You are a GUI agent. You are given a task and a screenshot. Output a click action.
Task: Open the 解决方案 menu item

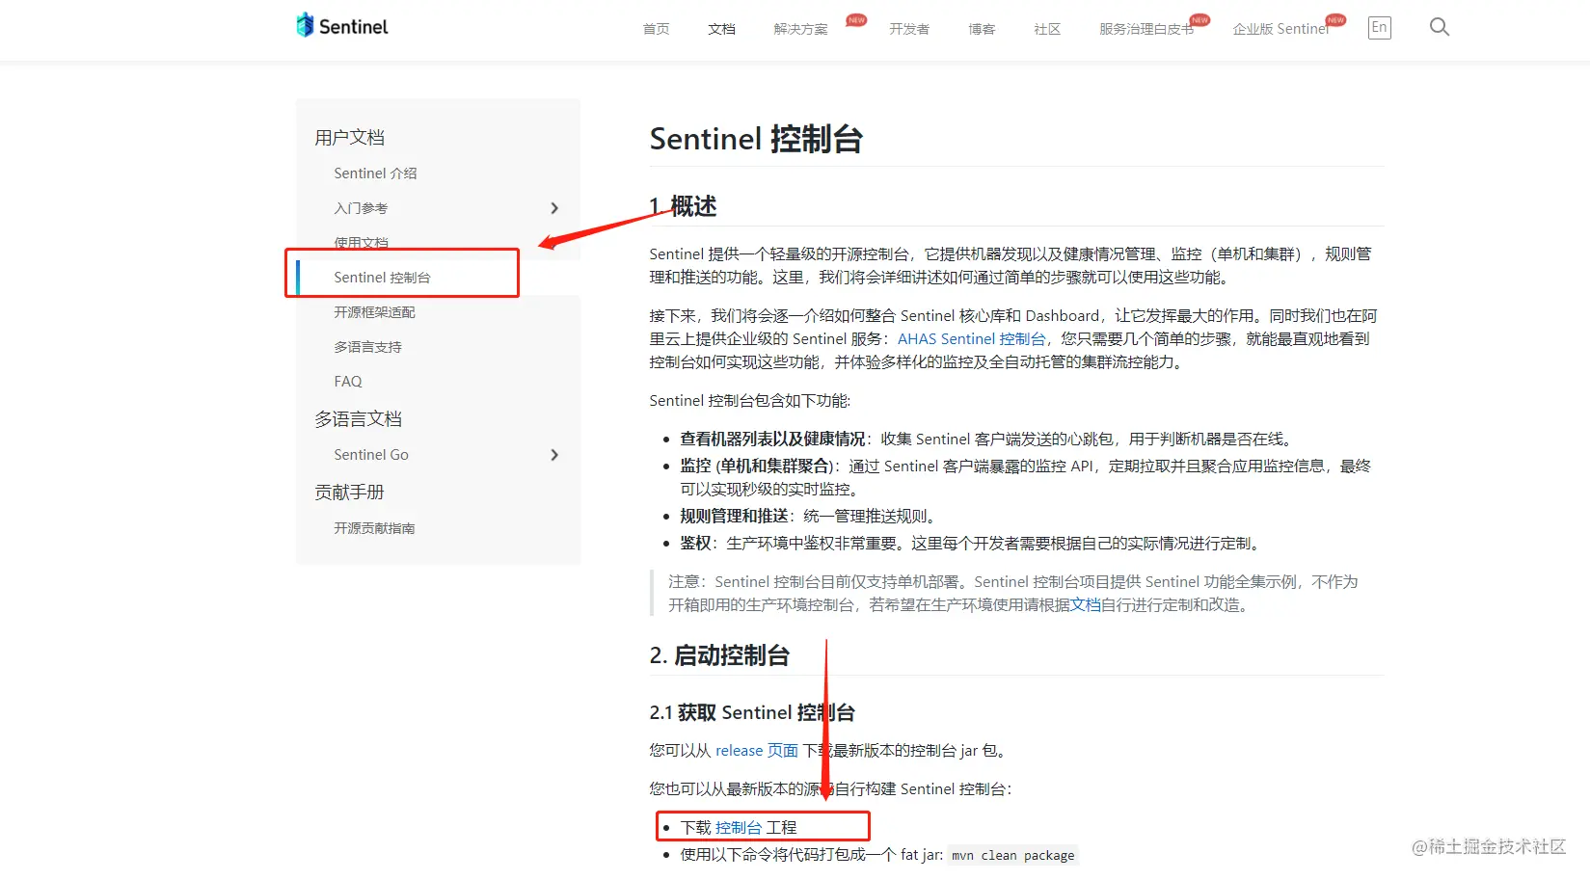800,29
